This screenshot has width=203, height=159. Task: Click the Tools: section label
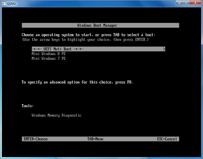(x=28, y=106)
